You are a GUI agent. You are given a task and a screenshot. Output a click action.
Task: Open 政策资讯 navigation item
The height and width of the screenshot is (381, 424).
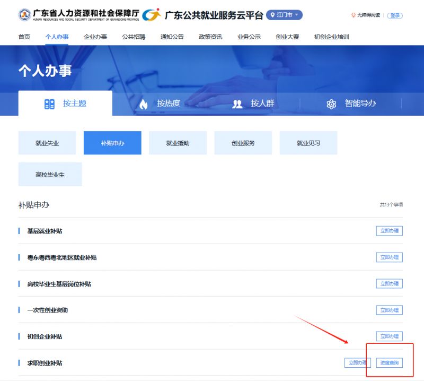coord(210,37)
